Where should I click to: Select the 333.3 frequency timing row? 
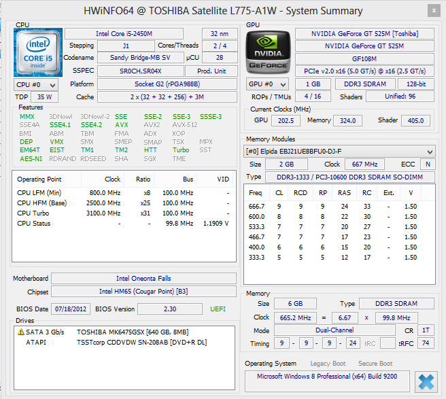[339, 258]
